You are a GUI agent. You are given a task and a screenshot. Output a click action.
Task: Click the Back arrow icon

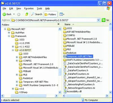click(x=4, y=14)
